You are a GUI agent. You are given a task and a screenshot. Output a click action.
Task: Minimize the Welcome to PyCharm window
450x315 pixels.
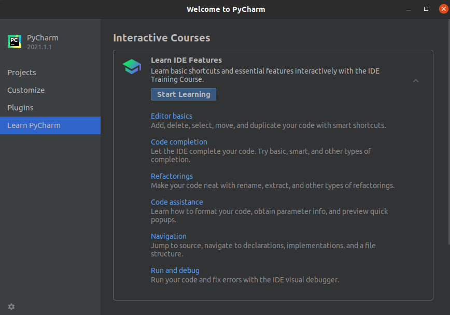click(409, 9)
